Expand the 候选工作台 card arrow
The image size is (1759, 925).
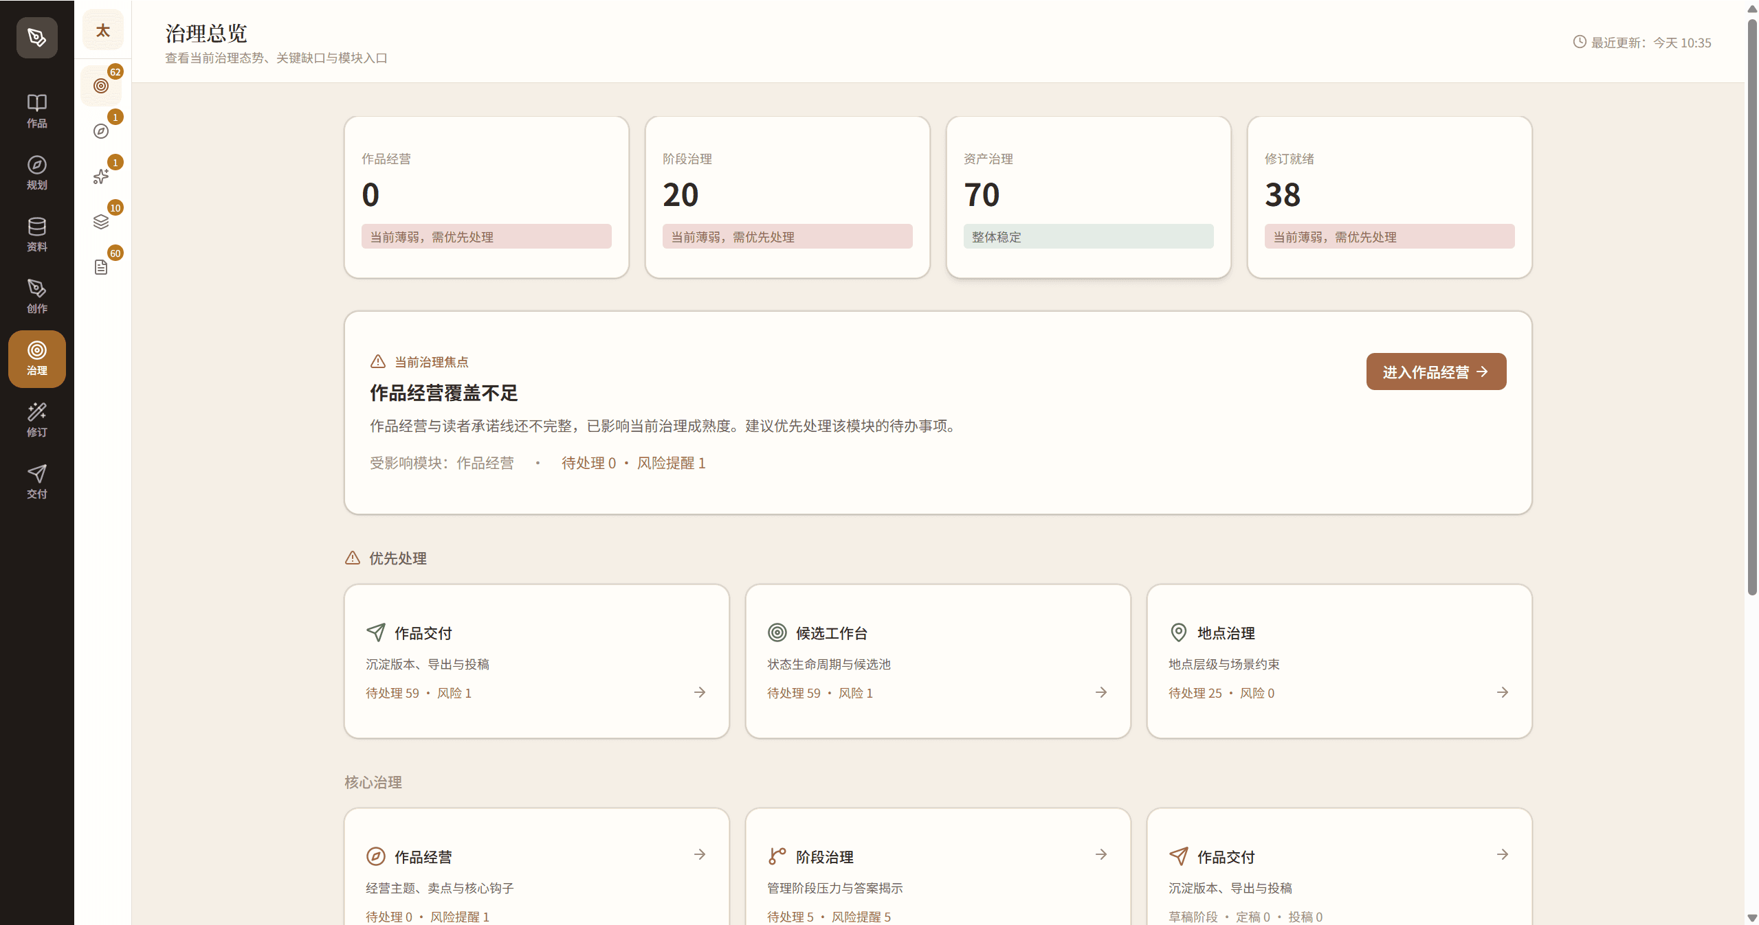pos(1100,692)
